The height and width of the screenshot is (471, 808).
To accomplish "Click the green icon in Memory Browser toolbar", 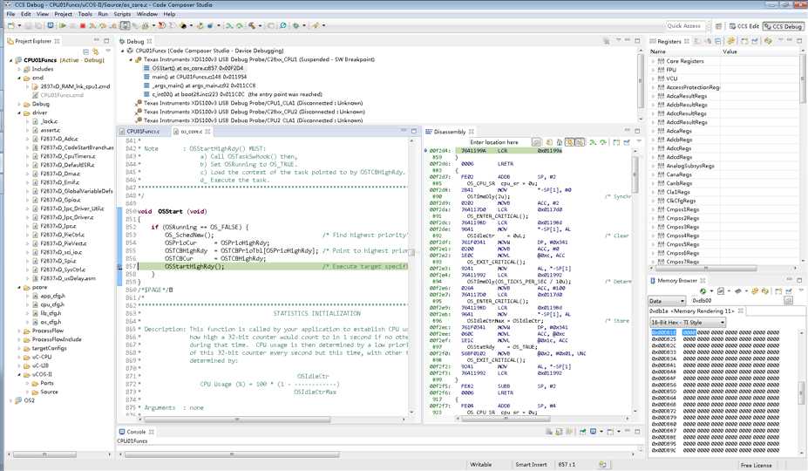I will point(703,291).
